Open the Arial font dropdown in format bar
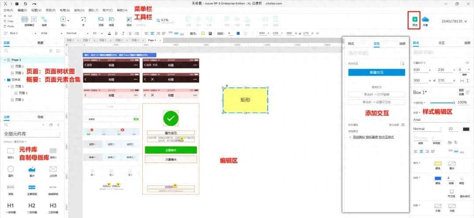Screen dimensions: 474x218 (51, 33)
